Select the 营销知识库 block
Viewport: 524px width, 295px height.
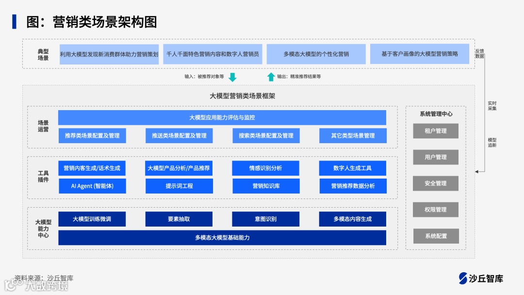[x=266, y=186]
